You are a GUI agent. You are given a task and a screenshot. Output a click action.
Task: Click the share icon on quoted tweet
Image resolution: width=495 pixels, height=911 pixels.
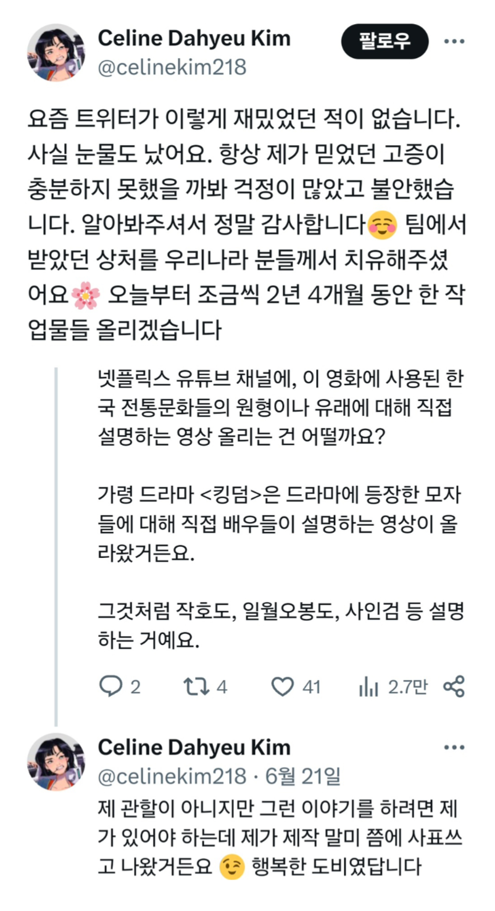[x=454, y=687]
